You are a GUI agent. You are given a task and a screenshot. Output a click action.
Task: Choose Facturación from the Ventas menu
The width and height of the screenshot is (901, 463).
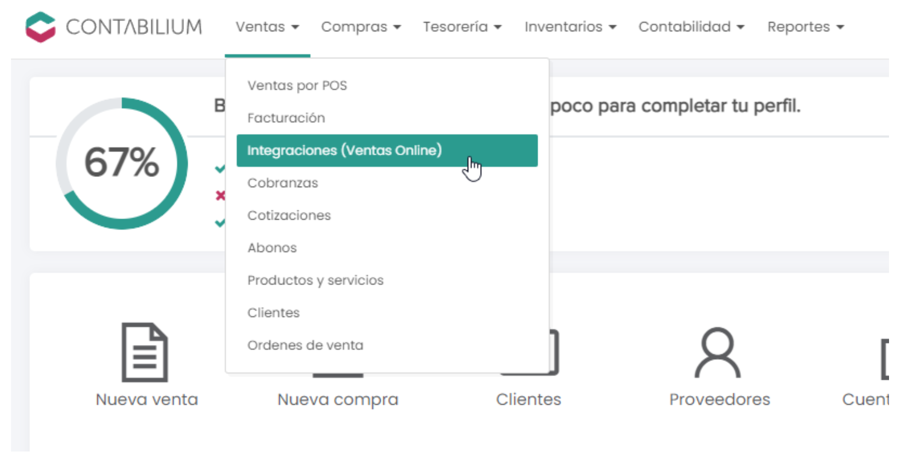point(286,118)
